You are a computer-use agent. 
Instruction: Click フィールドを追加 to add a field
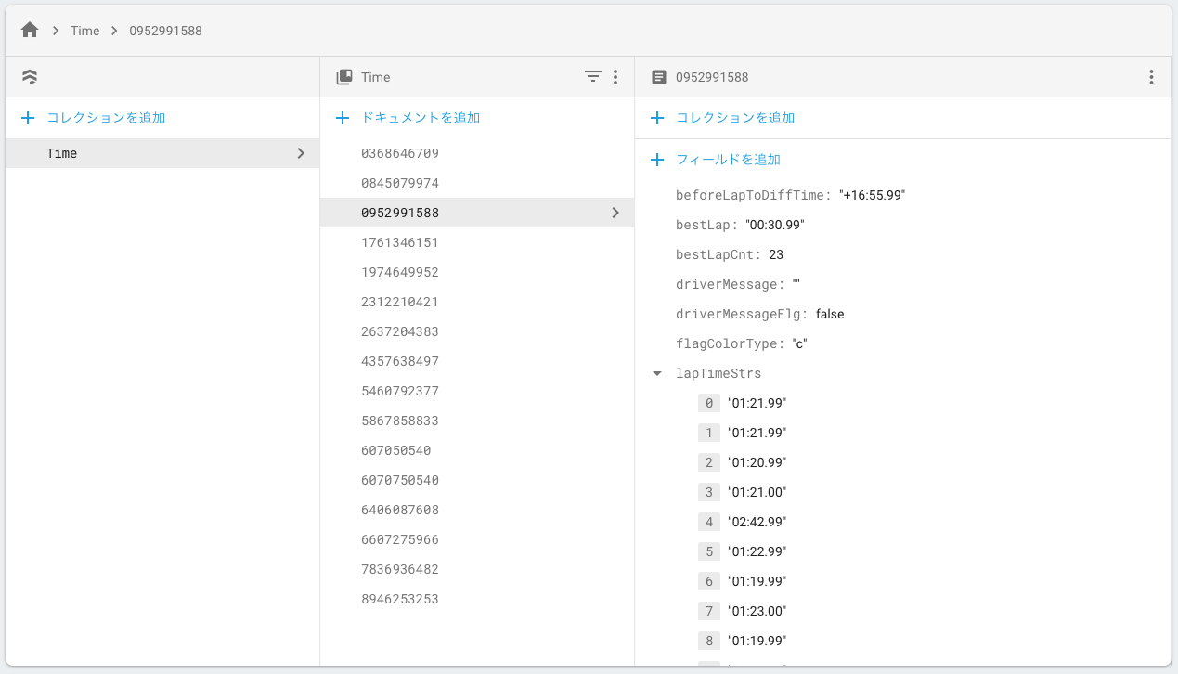(726, 159)
